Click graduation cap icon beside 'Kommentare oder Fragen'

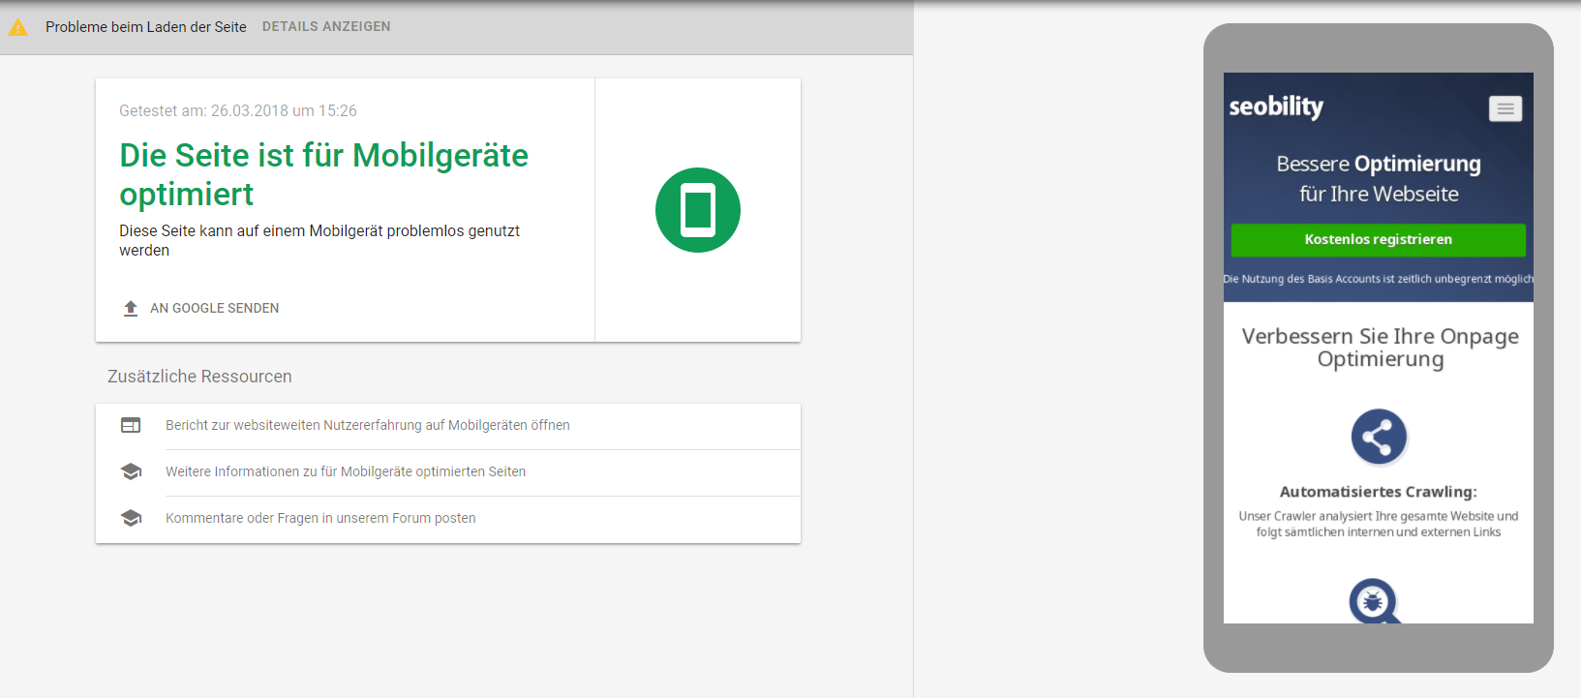(131, 518)
